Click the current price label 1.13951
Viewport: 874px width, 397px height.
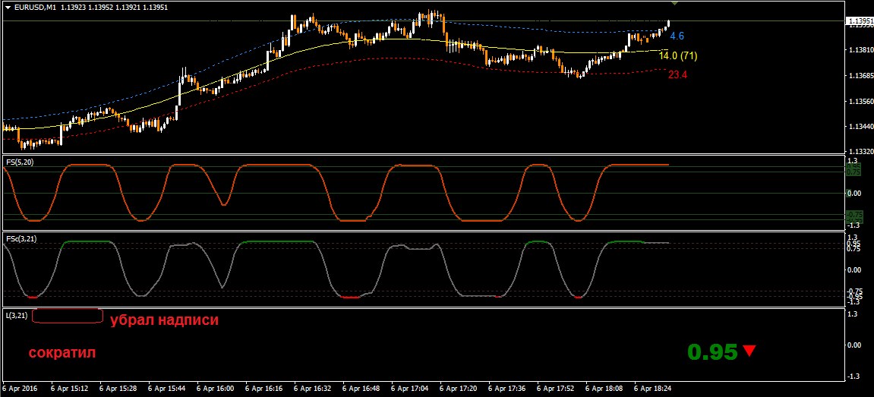859,22
